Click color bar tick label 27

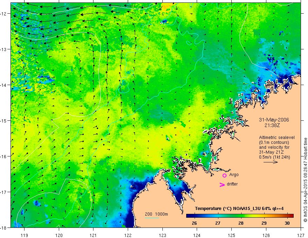(217, 223)
